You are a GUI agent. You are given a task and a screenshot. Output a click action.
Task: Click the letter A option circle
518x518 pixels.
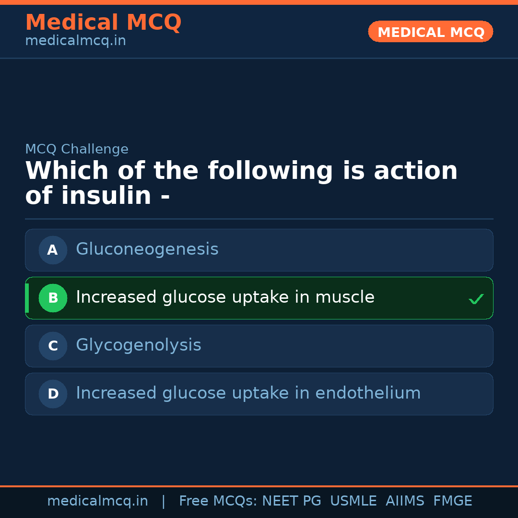tap(53, 250)
